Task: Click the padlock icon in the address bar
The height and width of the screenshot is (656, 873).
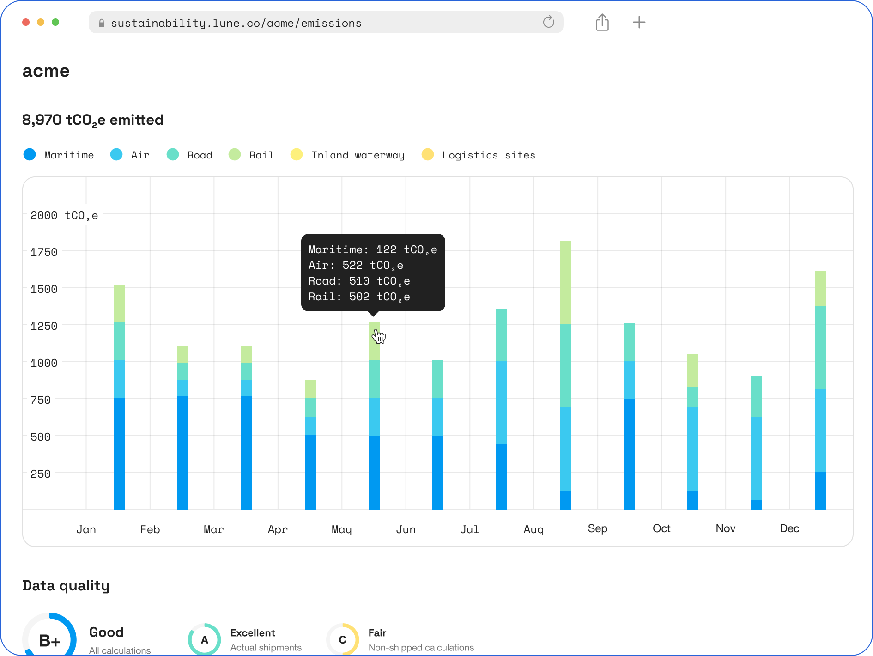Action: [102, 23]
